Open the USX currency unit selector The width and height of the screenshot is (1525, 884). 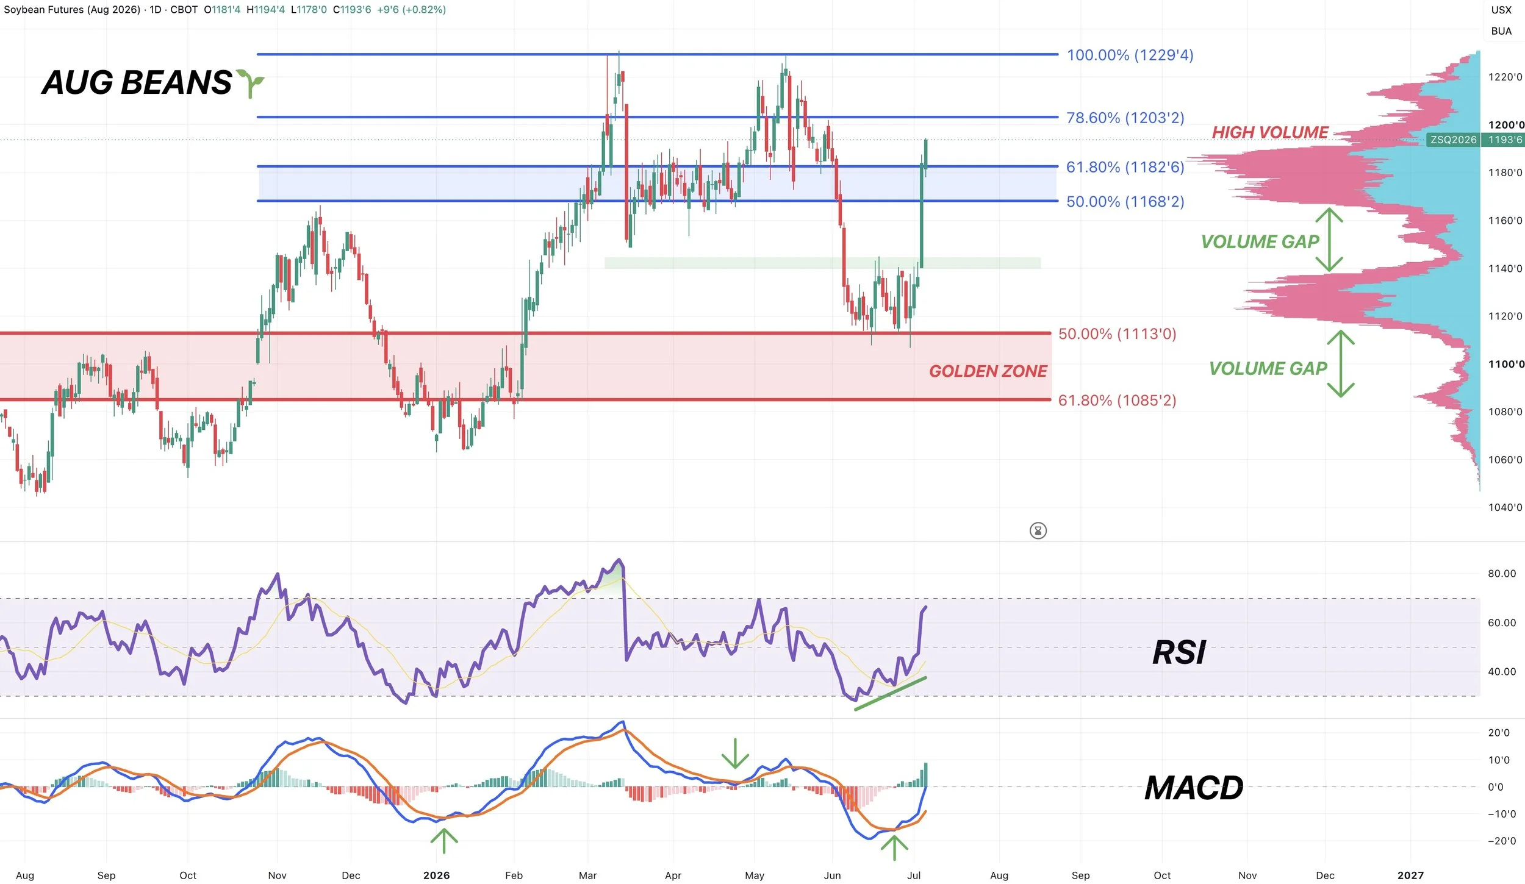click(x=1501, y=10)
